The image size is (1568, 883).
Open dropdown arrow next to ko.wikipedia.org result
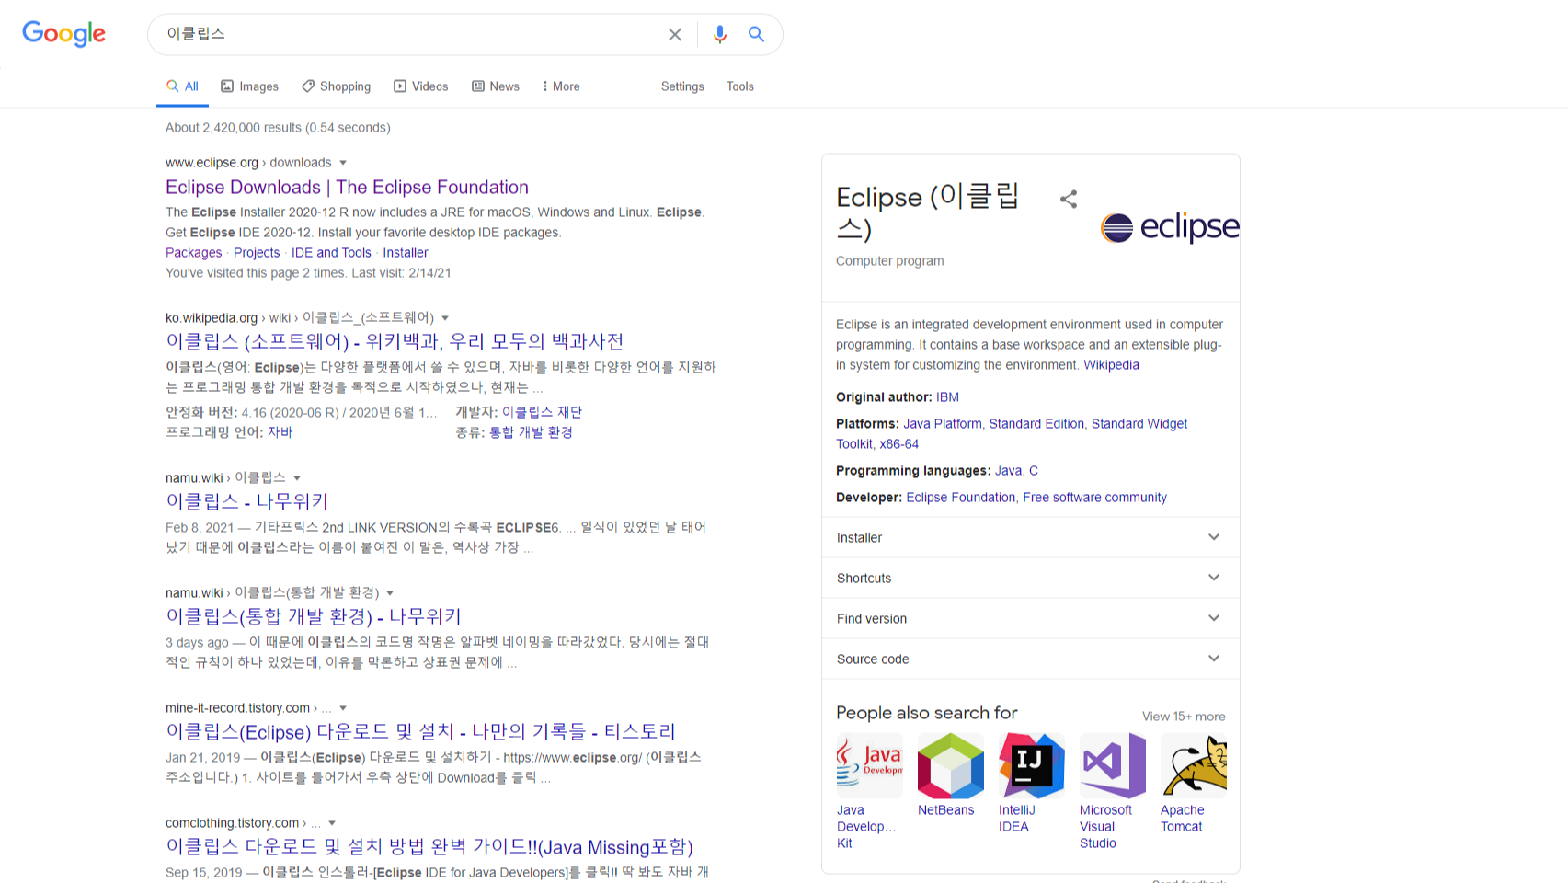[x=445, y=318]
